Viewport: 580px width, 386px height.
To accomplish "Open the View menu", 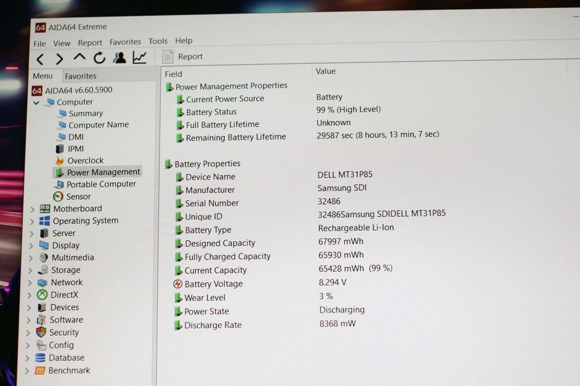I will click(x=62, y=43).
